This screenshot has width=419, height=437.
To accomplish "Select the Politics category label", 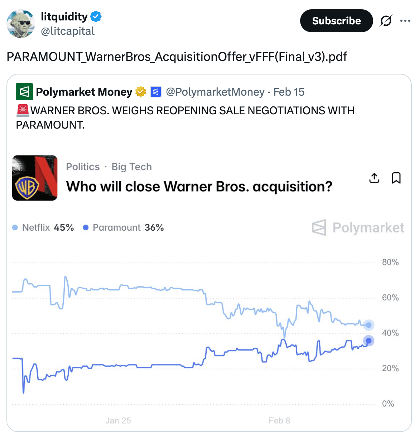I will click(x=83, y=167).
